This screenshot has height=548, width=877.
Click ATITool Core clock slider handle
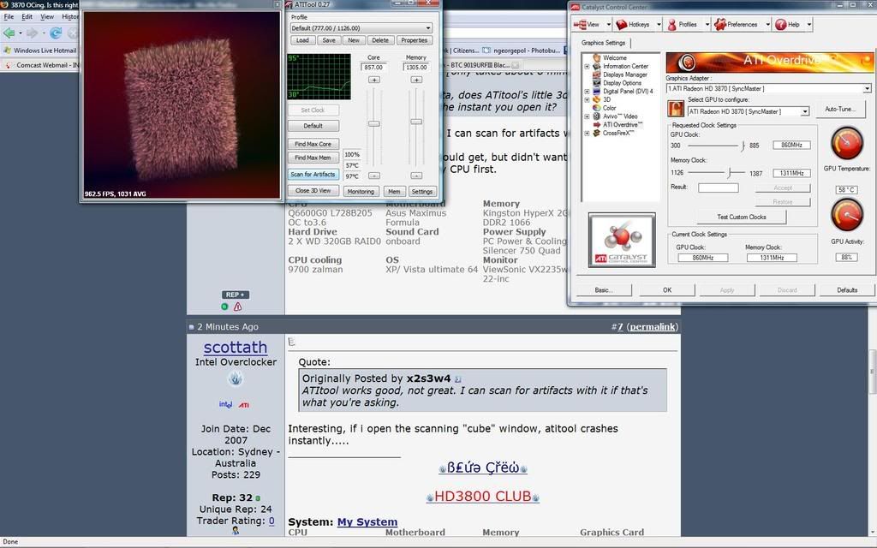(x=374, y=123)
